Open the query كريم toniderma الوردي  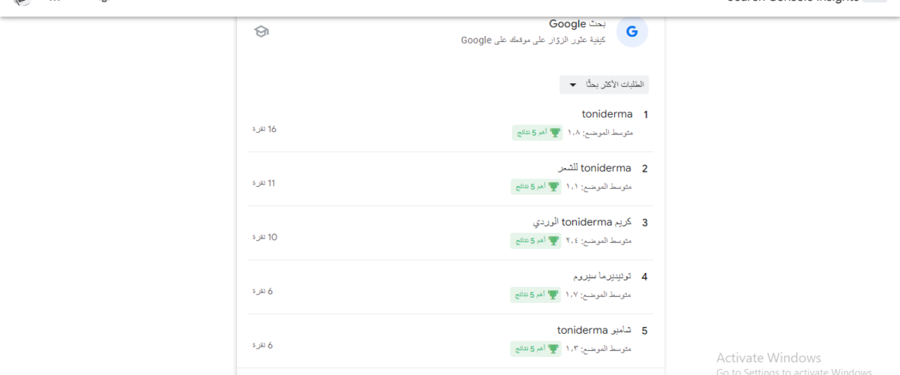(x=582, y=222)
